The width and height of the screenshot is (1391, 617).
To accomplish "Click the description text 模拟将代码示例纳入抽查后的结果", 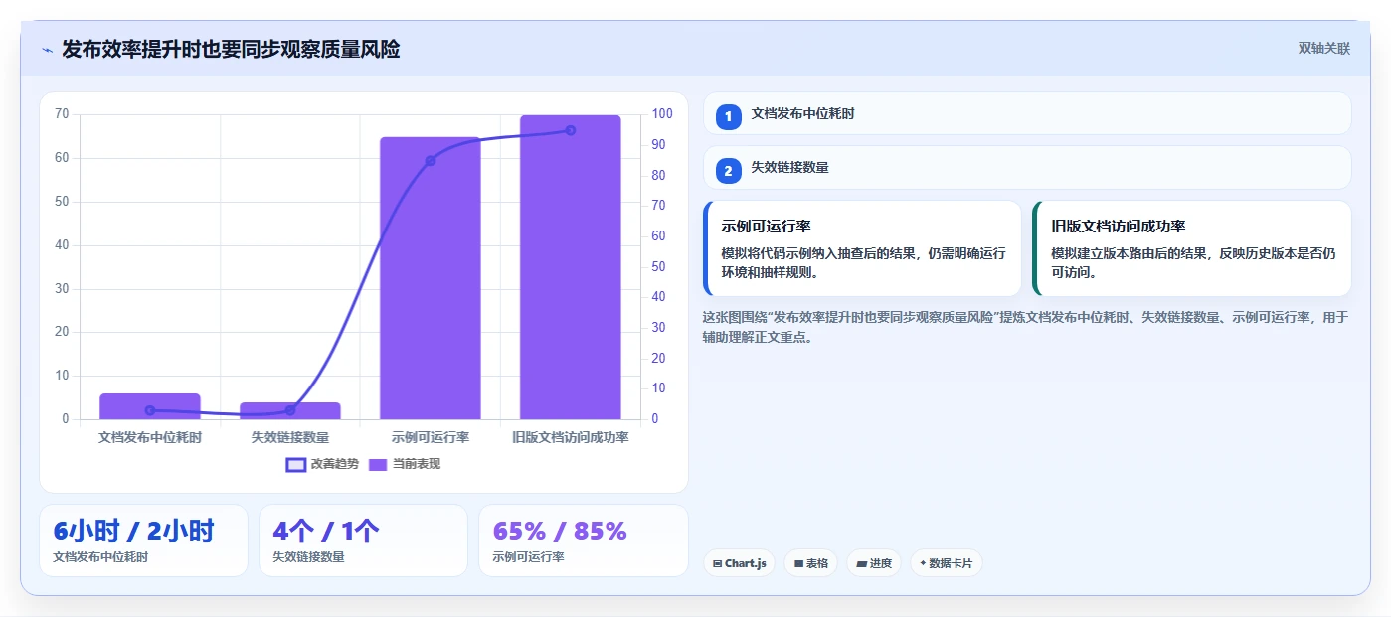I will pyautogui.click(x=863, y=262).
